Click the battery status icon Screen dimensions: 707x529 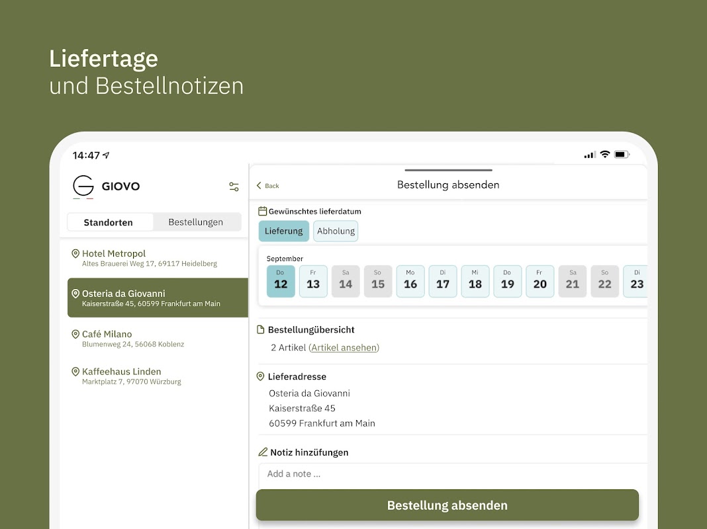[x=622, y=155]
